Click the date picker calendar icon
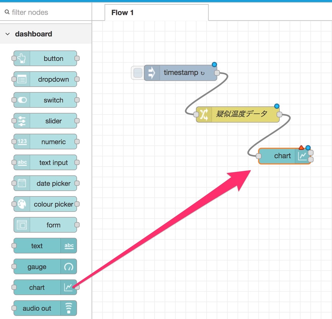The width and height of the screenshot is (332, 319). coord(22,183)
